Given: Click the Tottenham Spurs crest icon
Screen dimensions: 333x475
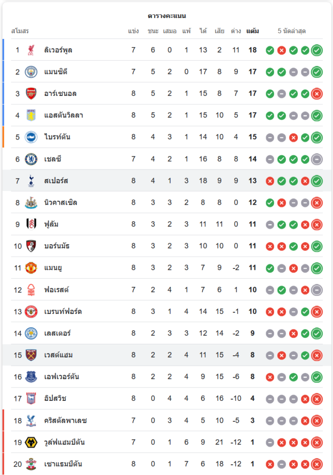Looking at the screenshot, I should click(31, 181).
